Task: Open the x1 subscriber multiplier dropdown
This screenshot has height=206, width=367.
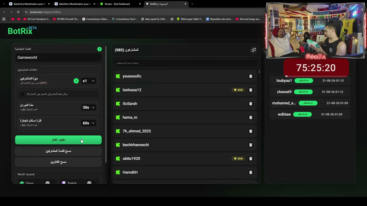Action: pos(88,81)
